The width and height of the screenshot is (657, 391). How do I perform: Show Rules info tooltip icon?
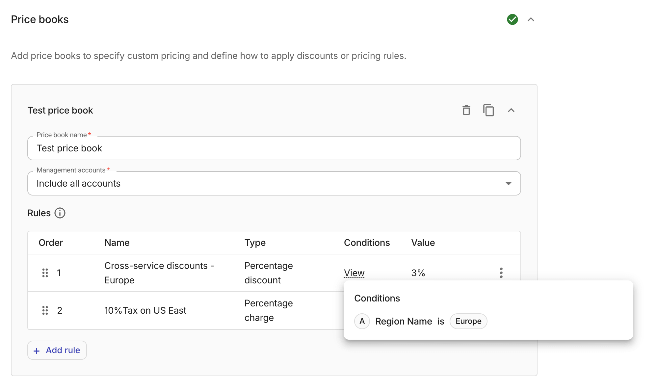[x=60, y=213]
